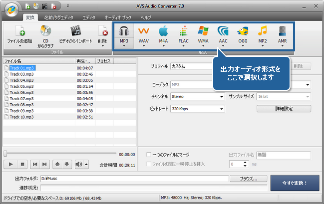Expand the ビットレート 320 Kbps dropdown
This screenshot has width=324, height=204.
pyautogui.click(x=197, y=108)
